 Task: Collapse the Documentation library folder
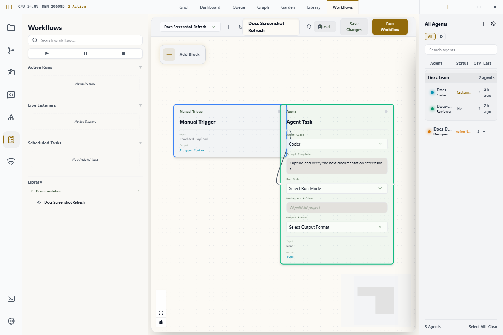point(32,191)
